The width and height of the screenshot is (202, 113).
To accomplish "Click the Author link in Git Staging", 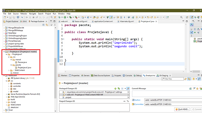I will [x=138, y=100].
